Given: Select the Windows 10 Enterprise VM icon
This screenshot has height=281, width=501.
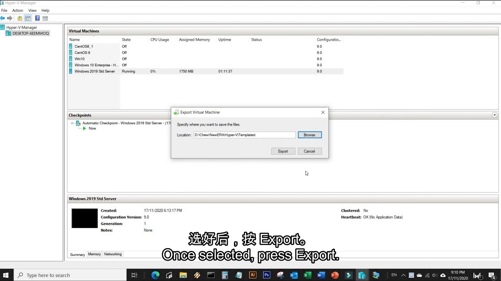Looking at the screenshot, I should click(71, 65).
